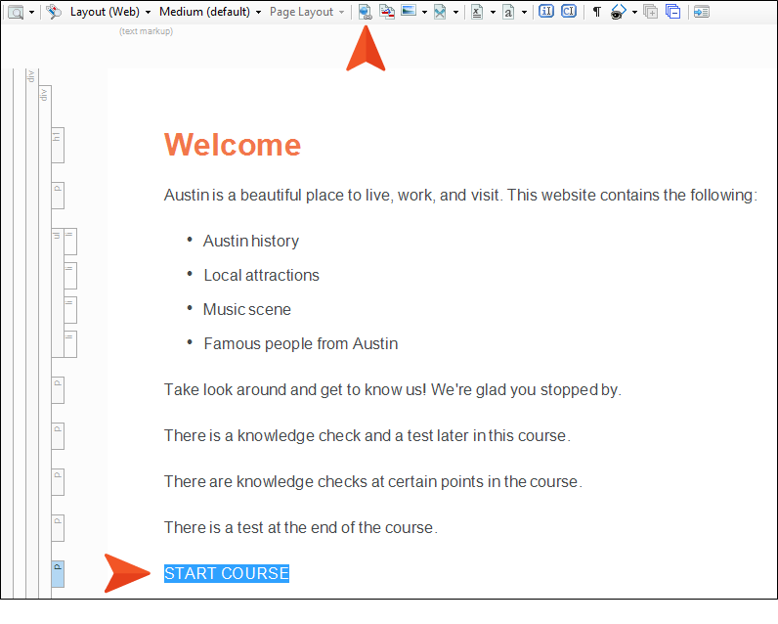Viewport: 778px width, 624px height.
Task: Click the Insert Image icon
Action: pyautogui.click(x=409, y=12)
